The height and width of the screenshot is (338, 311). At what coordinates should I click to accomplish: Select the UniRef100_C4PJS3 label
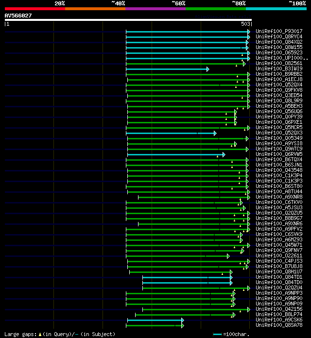point(279,261)
